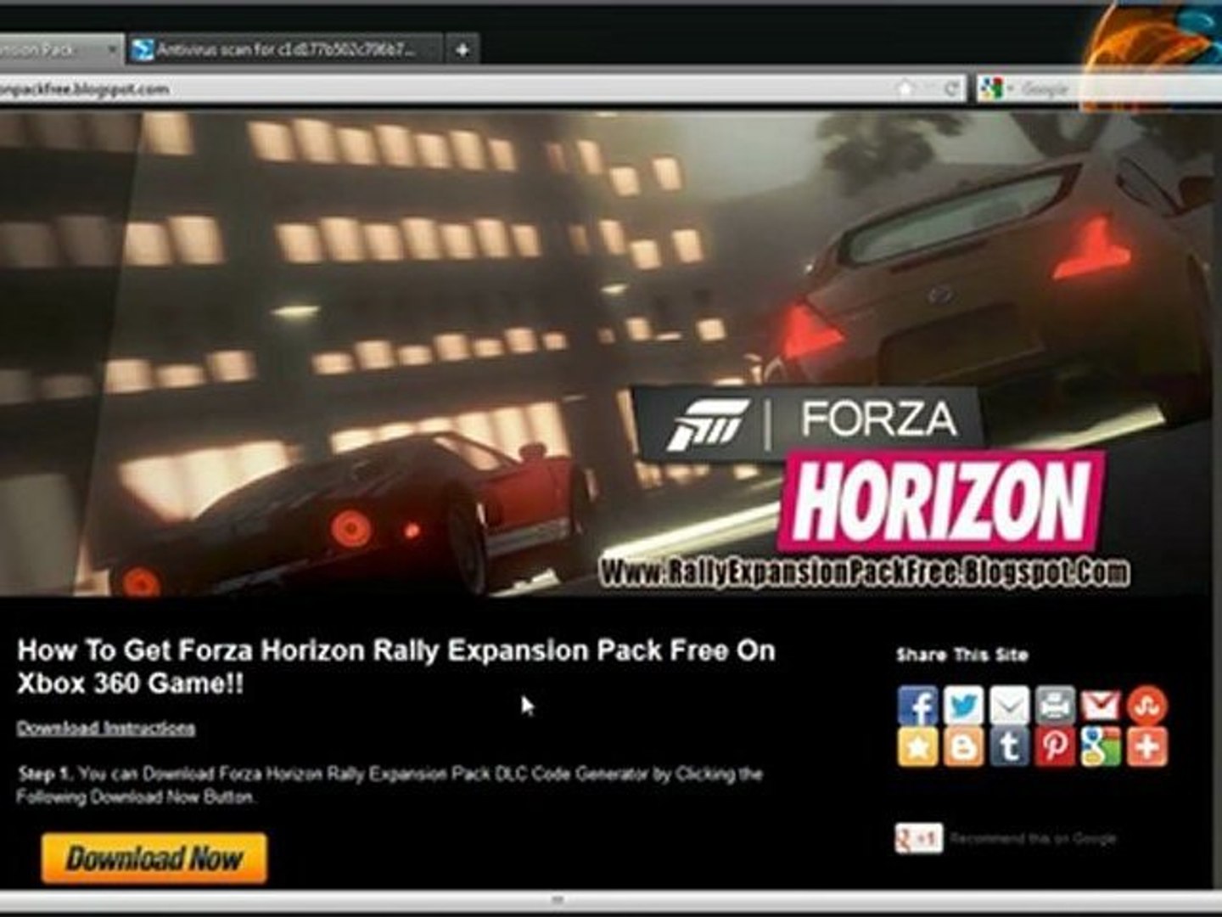
Task: Open the Download Instructions link
Action: 106,729
